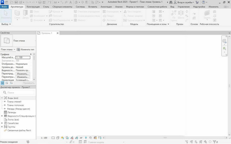Open the Файл menu
Screen dimensions: 231x144
(4, 6)
